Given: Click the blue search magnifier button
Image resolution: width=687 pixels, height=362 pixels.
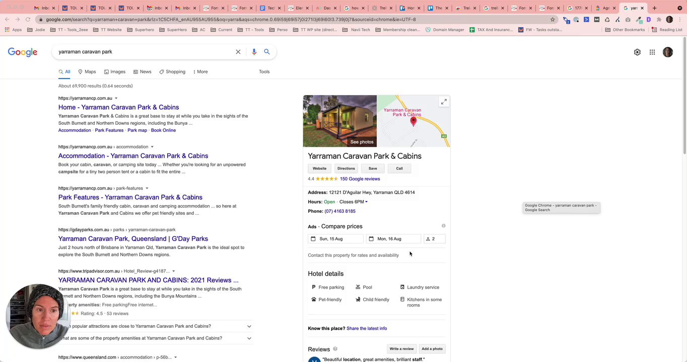Looking at the screenshot, I should click(267, 52).
